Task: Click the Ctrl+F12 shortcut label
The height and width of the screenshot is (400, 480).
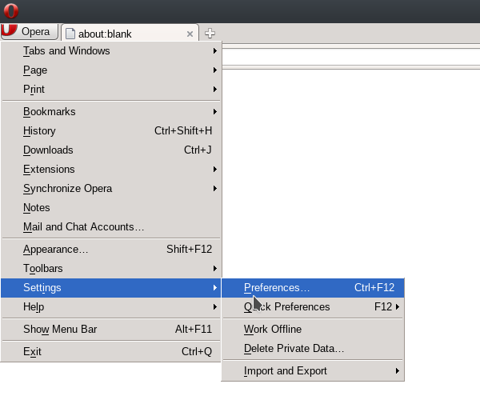Action: click(374, 288)
